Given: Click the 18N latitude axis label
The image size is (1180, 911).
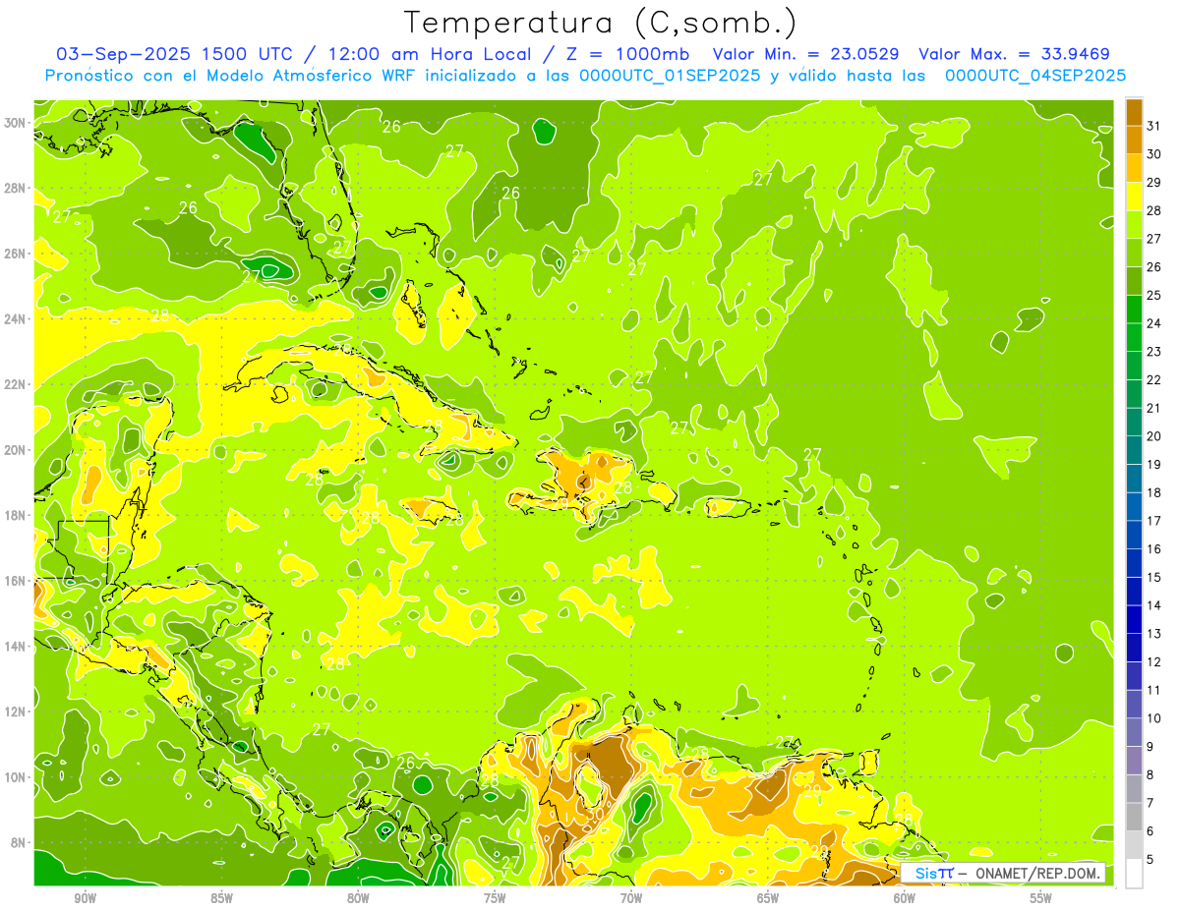Looking at the screenshot, I should pyautogui.click(x=17, y=515).
